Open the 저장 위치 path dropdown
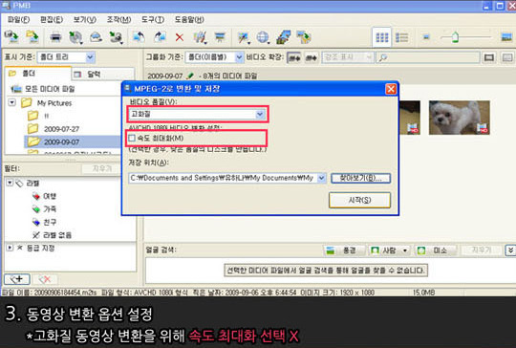The height and width of the screenshot is (348, 516). point(321,178)
